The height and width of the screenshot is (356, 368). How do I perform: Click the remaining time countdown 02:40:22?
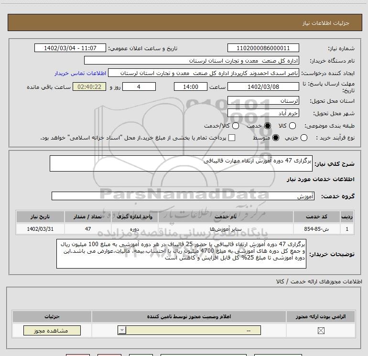coord(89,86)
